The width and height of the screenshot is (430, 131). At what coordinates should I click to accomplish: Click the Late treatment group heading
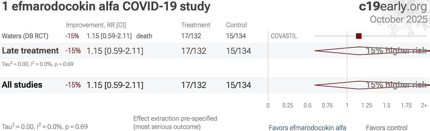click(x=30, y=51)
